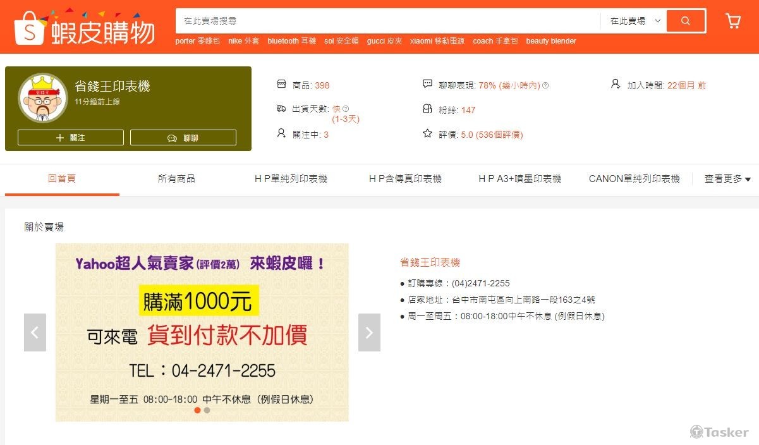
Task: Show previous banner with left arrow
Action: (35, 332)
